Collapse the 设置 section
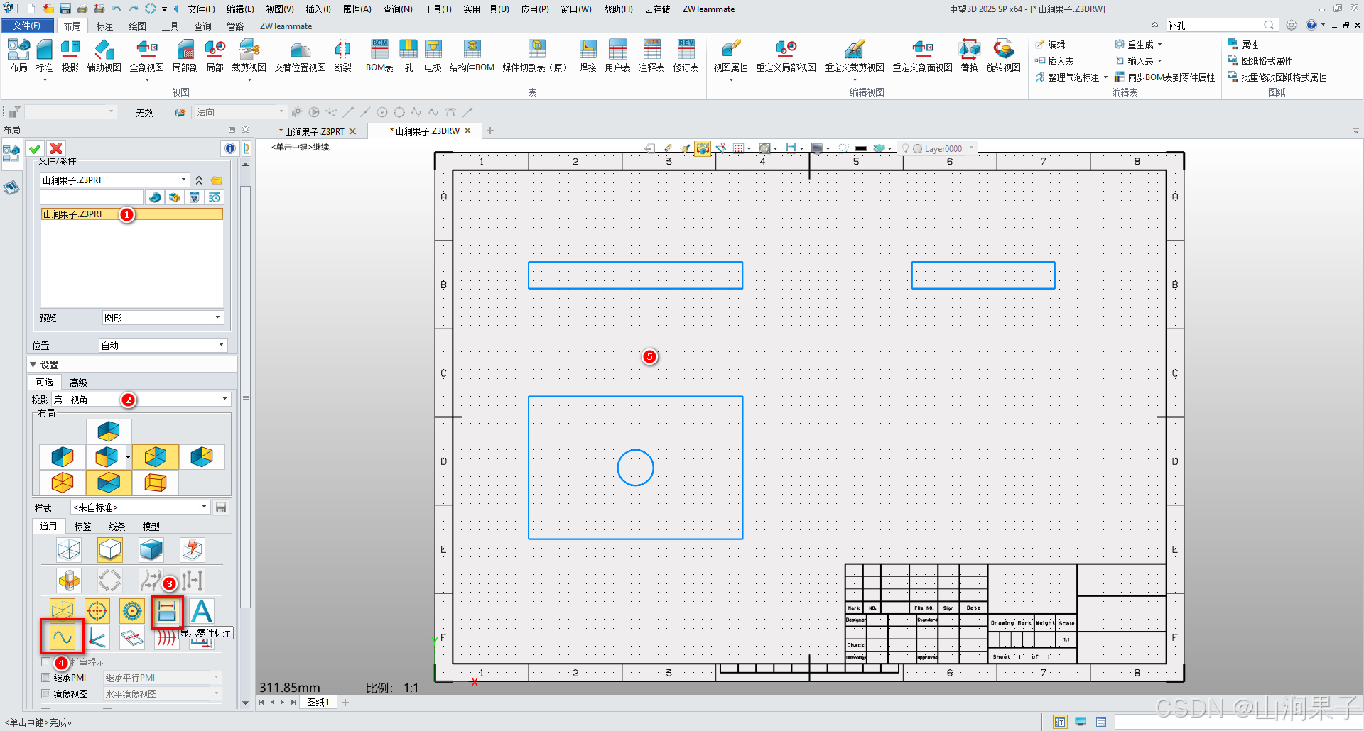The height and width of the screenshot is (731, 1364). [33, 365]
